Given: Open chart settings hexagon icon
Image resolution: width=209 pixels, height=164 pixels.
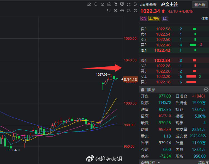Looking at the screenshot, I should pos(135,11).
